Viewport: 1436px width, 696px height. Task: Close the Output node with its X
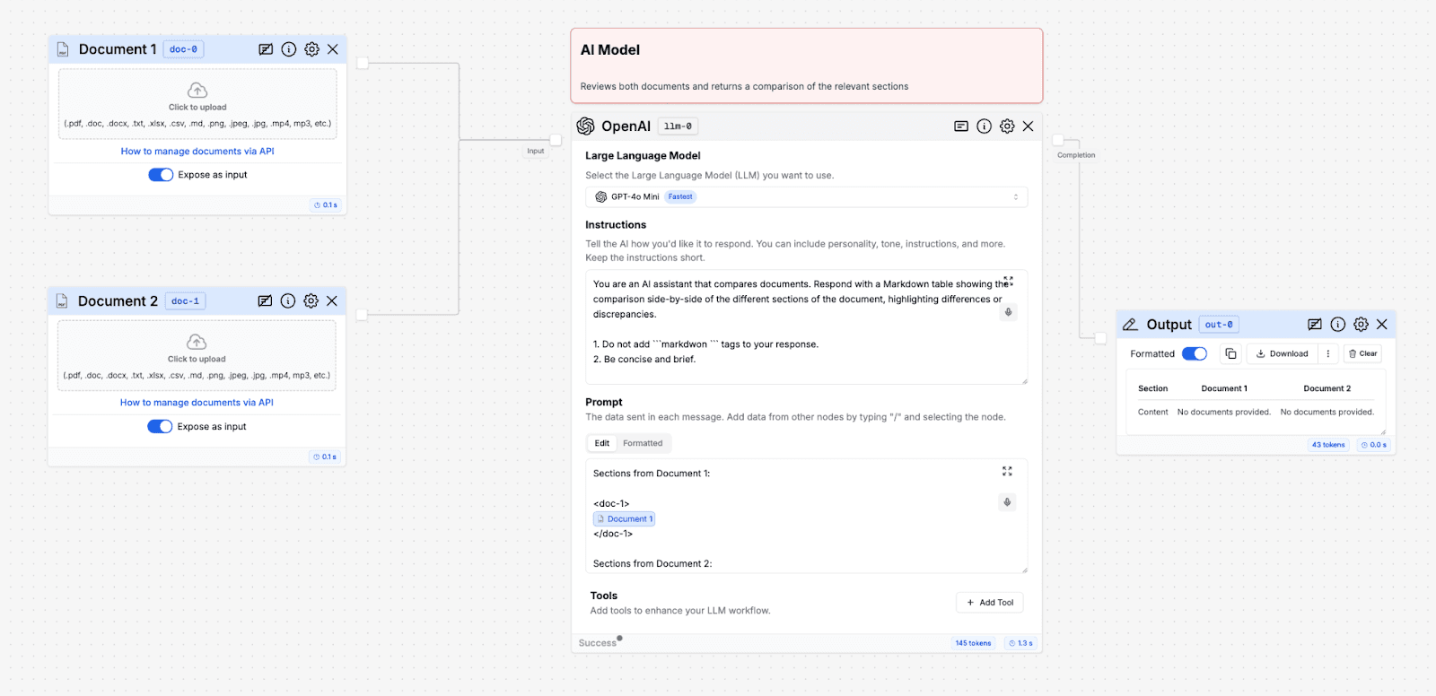pyautogui.click(x=1382, y=325)
